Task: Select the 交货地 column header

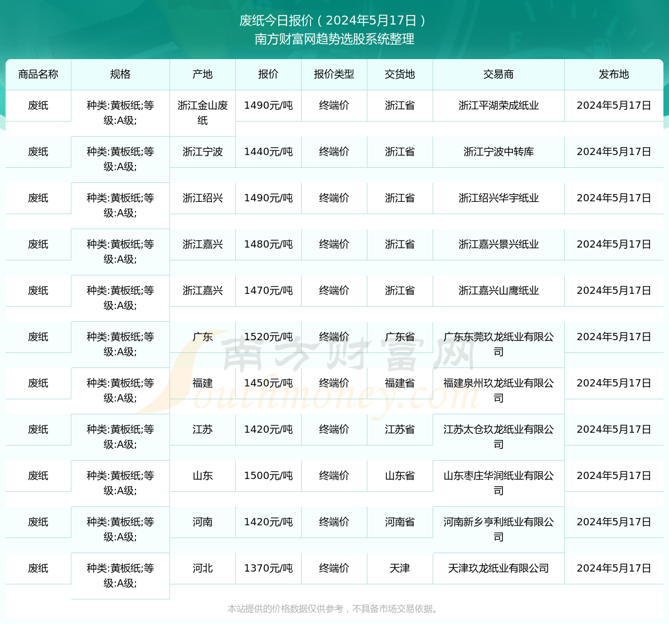Action: (400, 74)
